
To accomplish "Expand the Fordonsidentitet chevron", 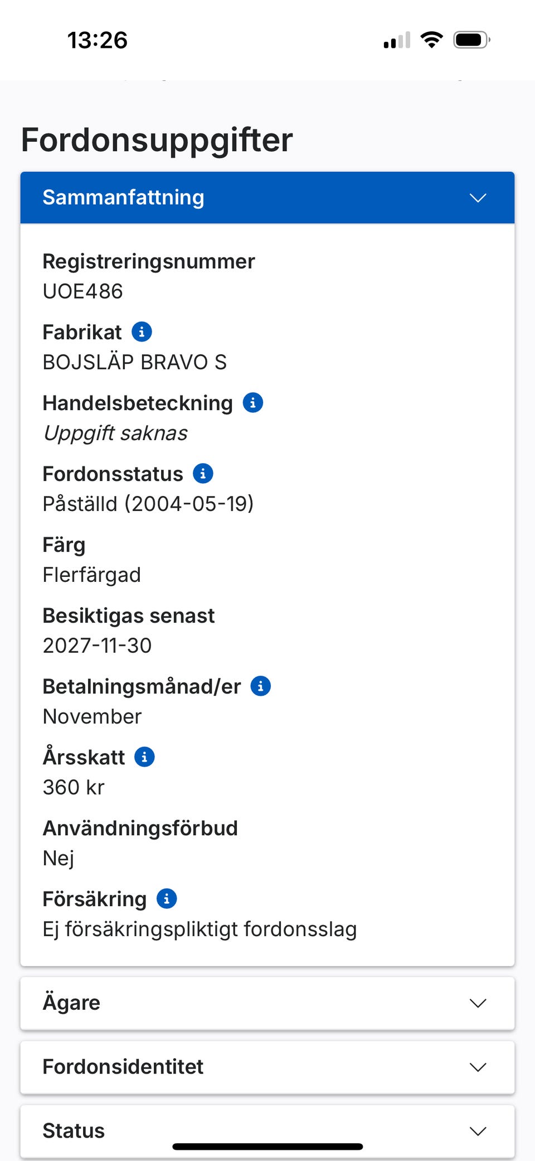I will point(478,1067).
